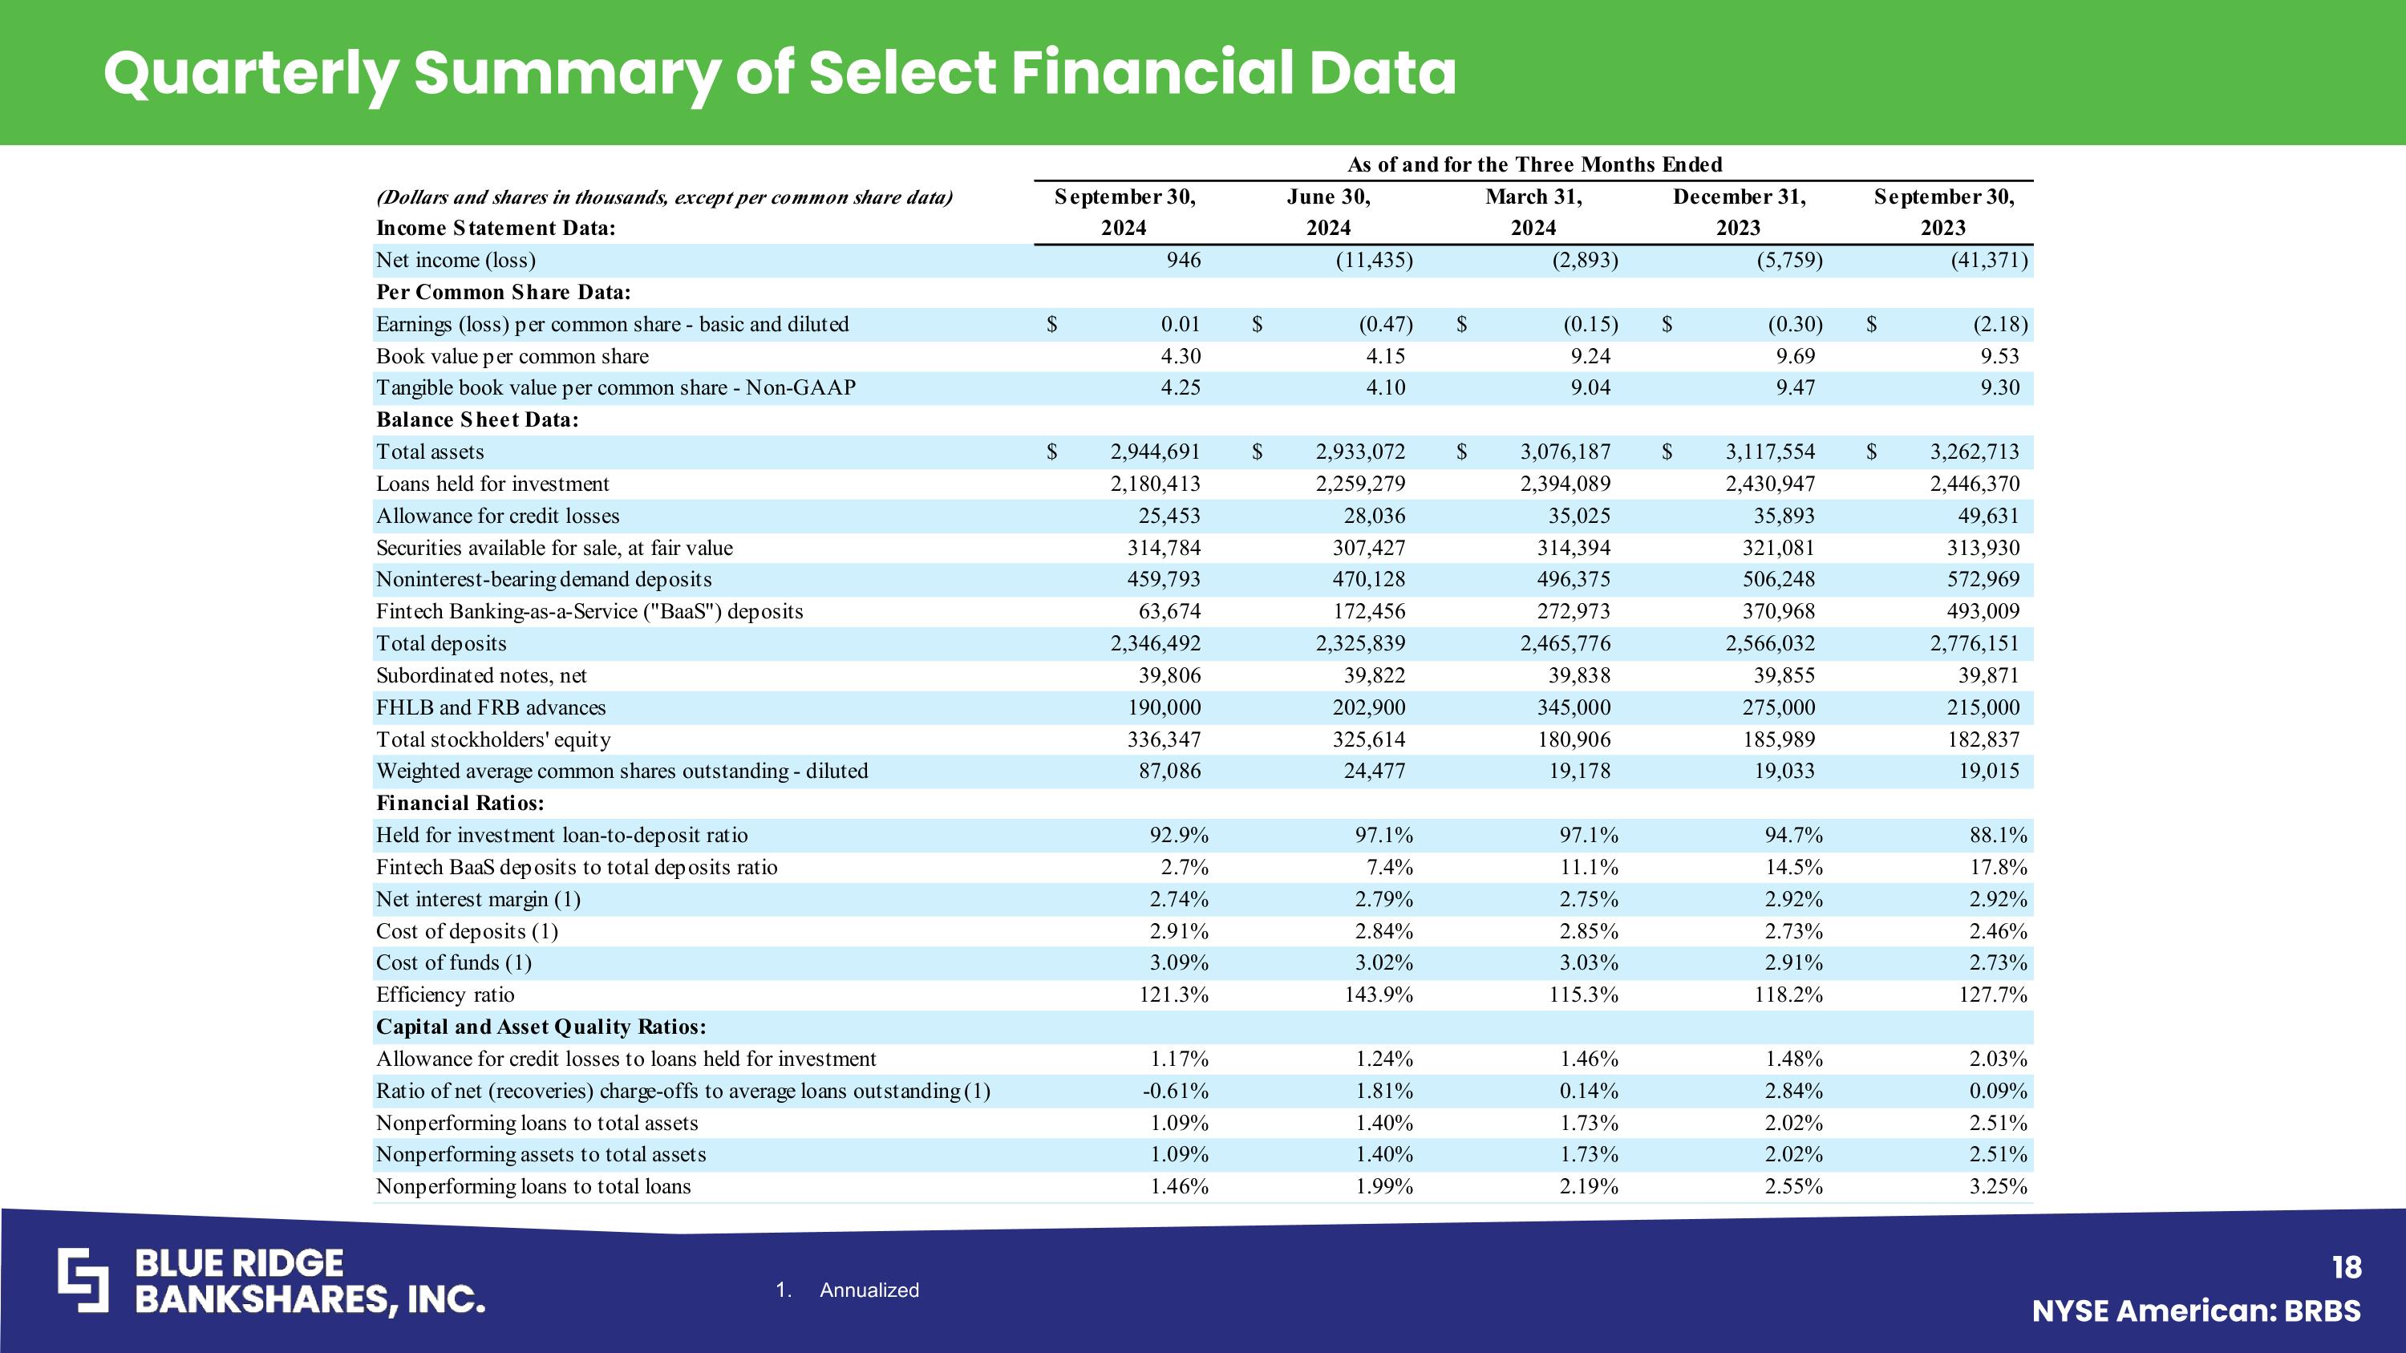This screenshot has height=1353, width=2406.
Task: Click NYSE American: BRBS ticker text
Action: [2196, 1311]
